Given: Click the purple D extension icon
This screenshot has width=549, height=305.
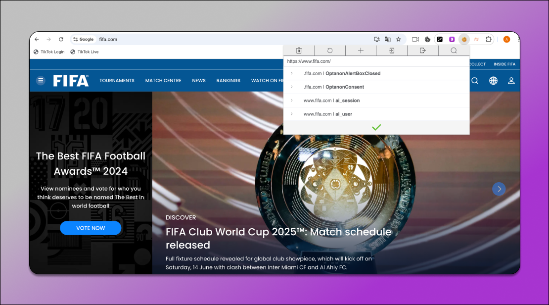Looking at the screenshot, I should [x=452, y=39].
